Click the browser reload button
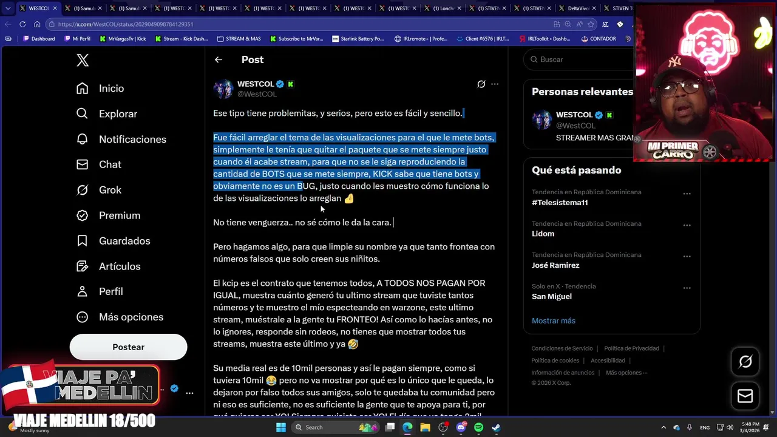The image size is (777, 437). [22, 24]
